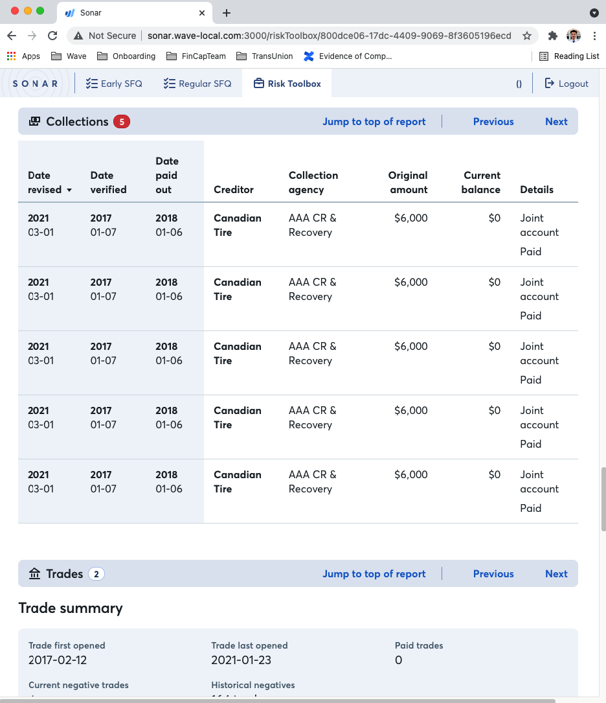Open the browser extensions puzzle icon
606x703 pixels.
coord(552,36)
